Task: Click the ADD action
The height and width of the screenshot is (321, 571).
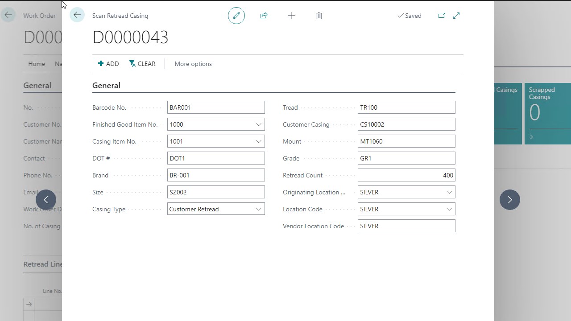Action: (x=108, y=64)
